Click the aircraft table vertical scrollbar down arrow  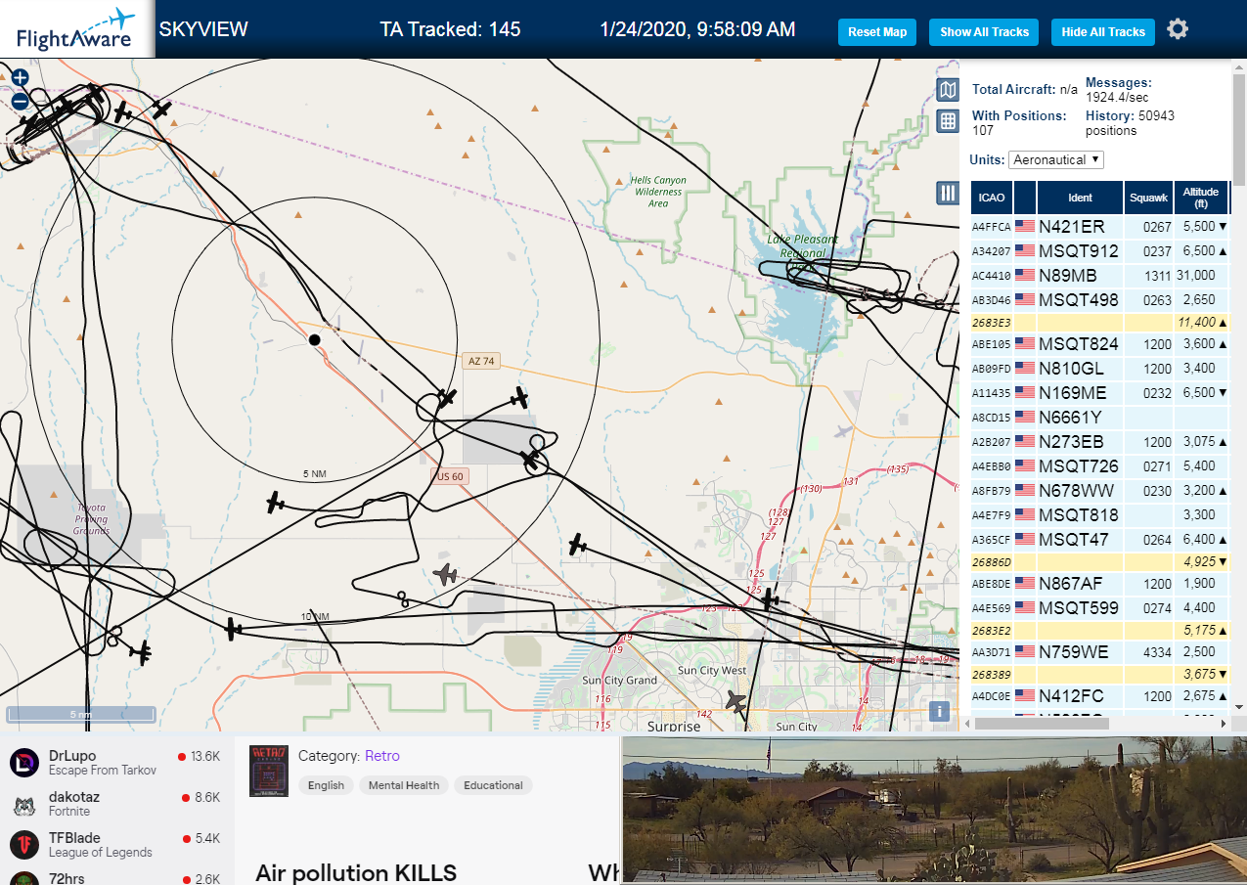pyautogui.click(x=1237, y=707)
